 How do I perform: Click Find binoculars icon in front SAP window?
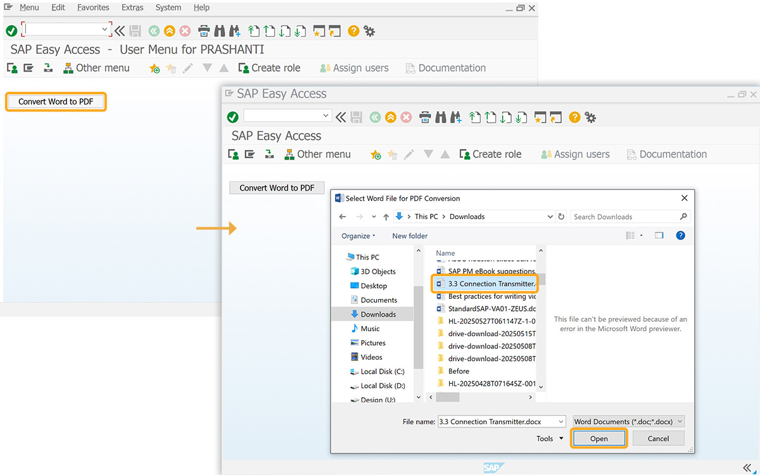(x=441, y=117)
